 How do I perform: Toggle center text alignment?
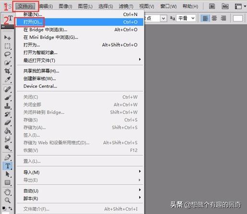pos(214,18)
